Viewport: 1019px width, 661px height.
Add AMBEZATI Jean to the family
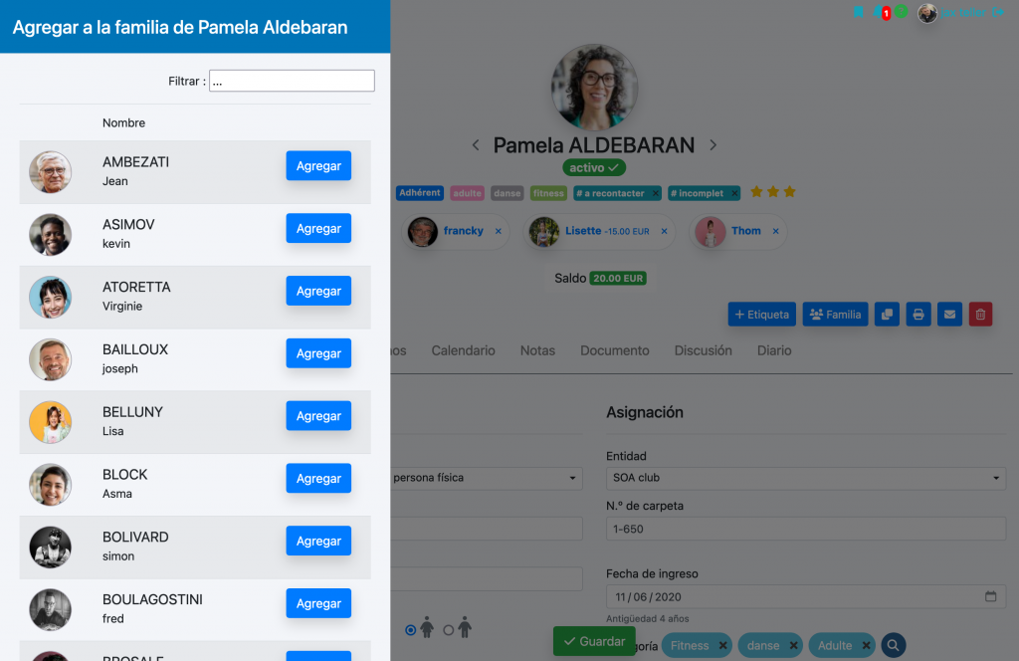(x=318, y=165)
